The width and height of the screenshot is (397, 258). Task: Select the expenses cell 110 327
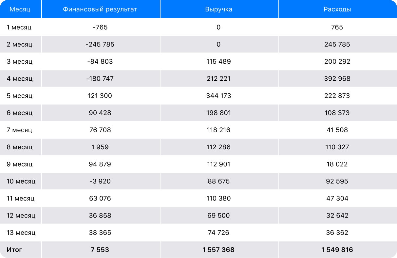point(337,147)
